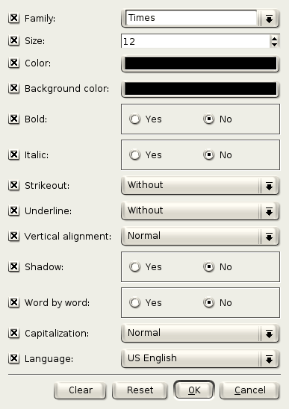
Task: Open the Language dropdown showing US English
Action: pos(200,359)
